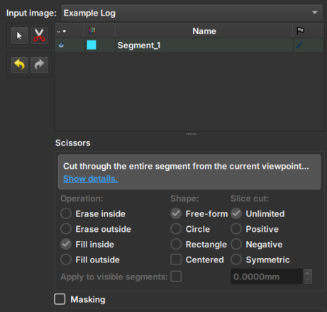Click the redo arrow icon

[x=39, y=65]
